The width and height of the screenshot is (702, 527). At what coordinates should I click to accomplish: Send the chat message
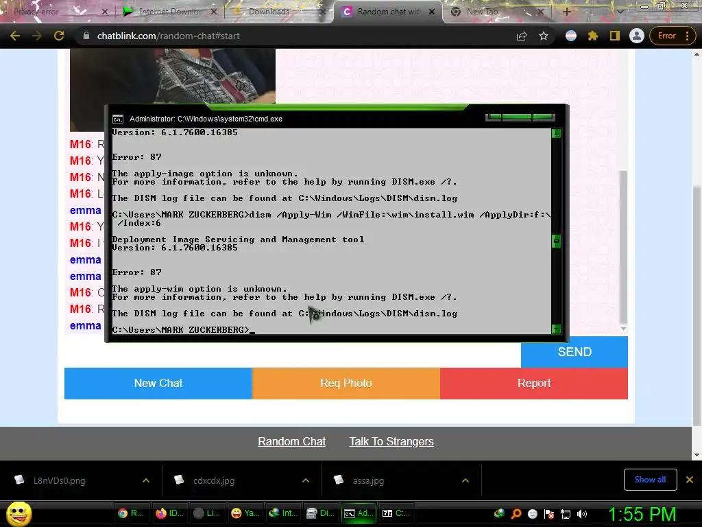coord(574,352)
